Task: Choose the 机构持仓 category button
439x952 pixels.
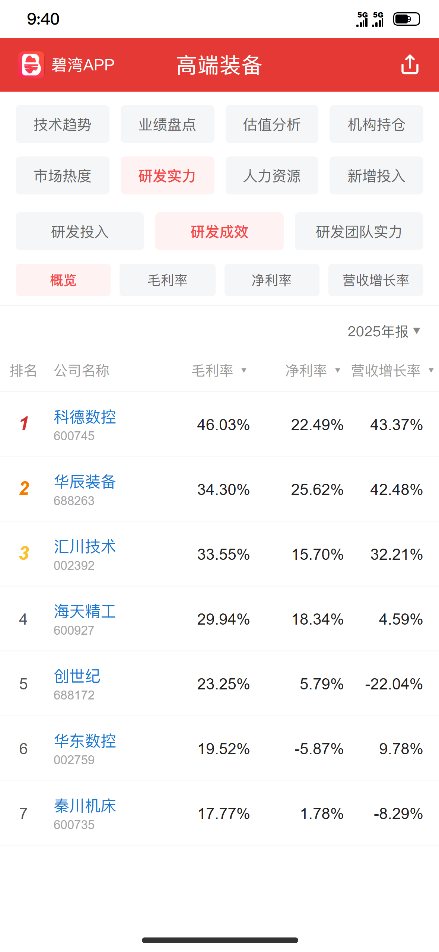Action: (x=376, y=124)
